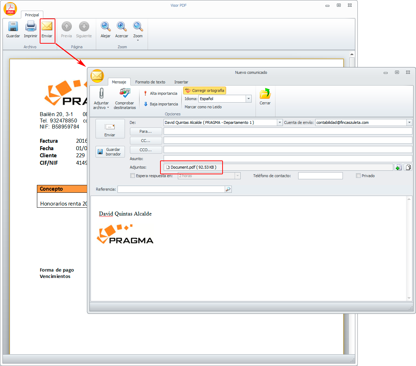Click the Referencia search magnifier icon
This screenshot has height=366, width=416.
pos(228,189)
